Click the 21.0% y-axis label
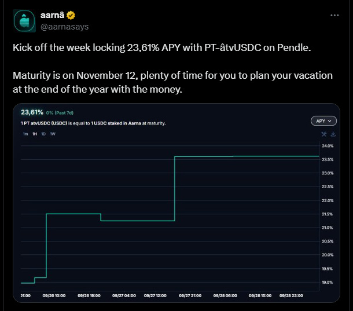The image size is (353, 311). tap(328, 228)
